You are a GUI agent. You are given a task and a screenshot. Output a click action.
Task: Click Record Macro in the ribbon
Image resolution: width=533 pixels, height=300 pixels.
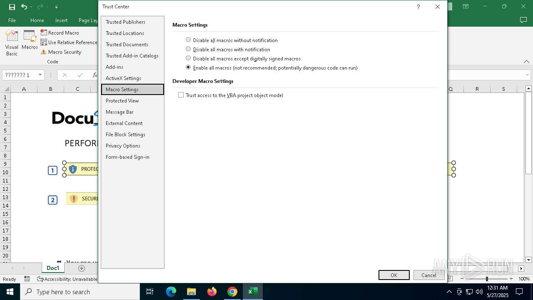[60, 32]
